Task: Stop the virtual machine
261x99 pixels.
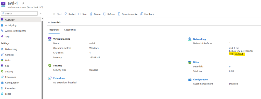Action: click(x=83, y=14)
